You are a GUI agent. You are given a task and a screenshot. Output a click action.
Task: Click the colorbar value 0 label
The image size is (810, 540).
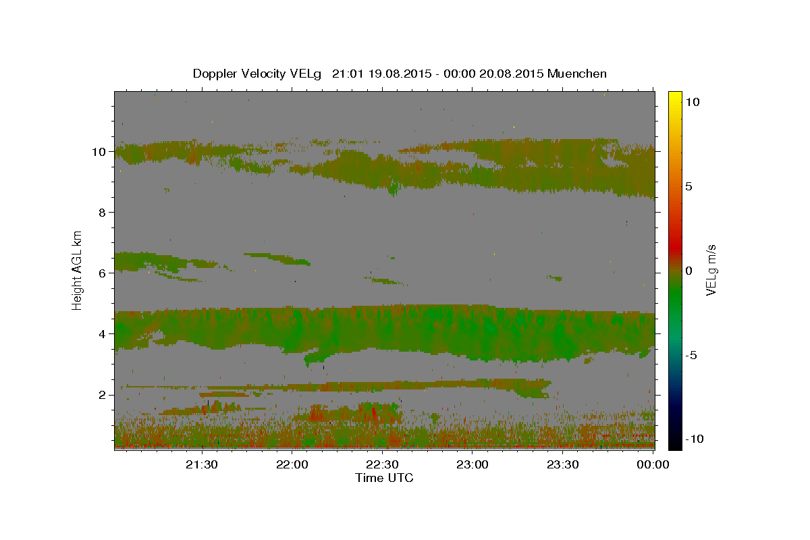[688, 271]
